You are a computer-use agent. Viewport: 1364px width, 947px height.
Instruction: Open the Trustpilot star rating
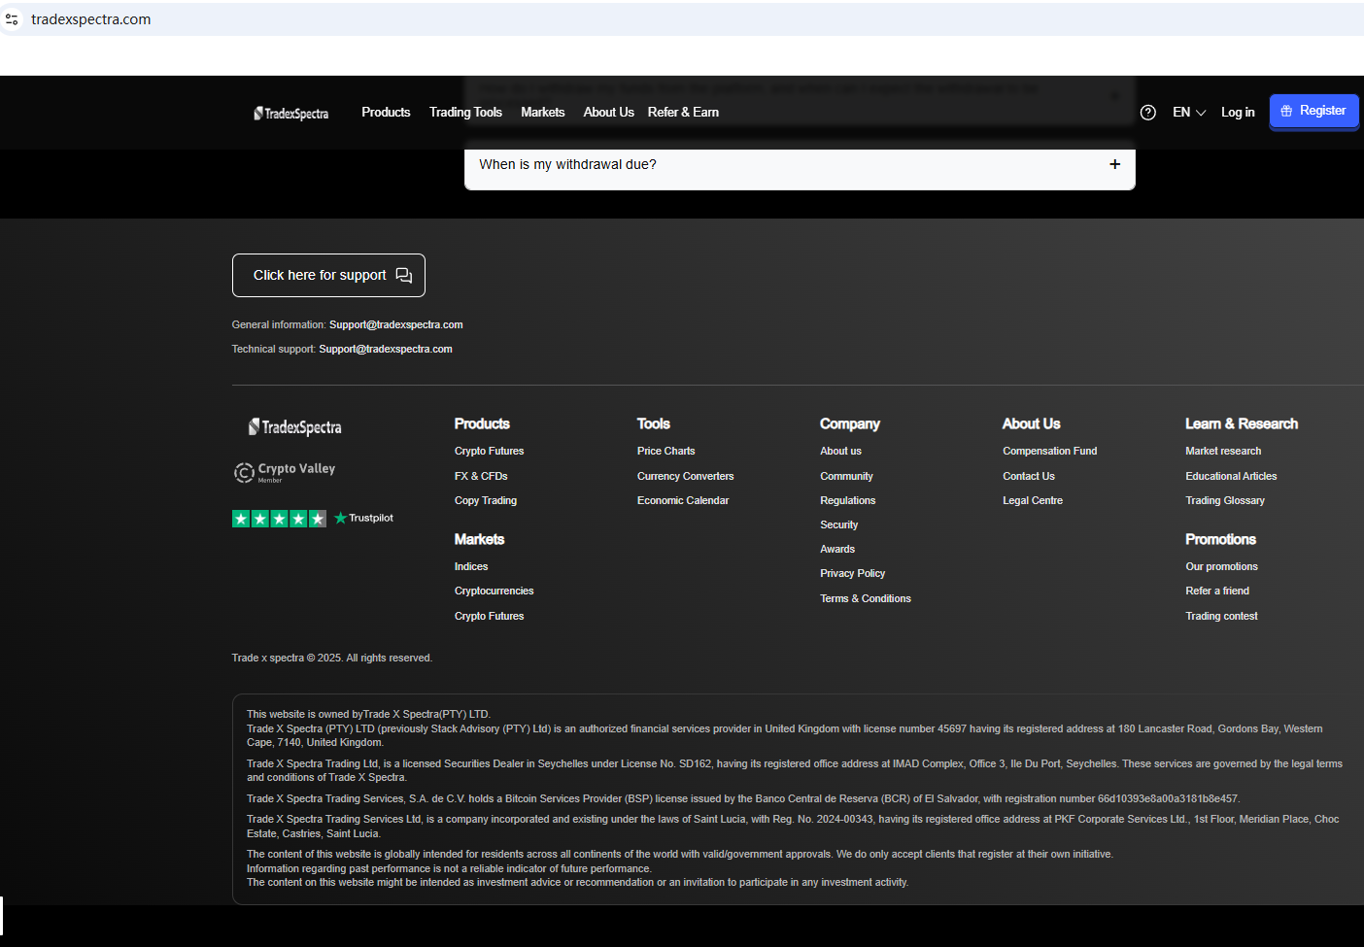(x=279, y=519)
